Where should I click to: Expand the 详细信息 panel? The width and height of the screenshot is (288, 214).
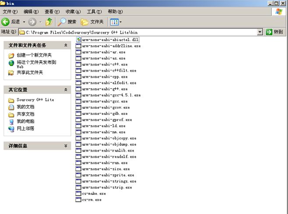66,146
